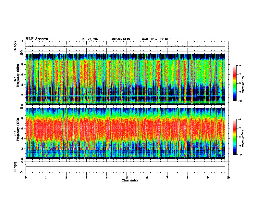Viewport: 257px width, 199px height.
Task: Click the -10 label on ch.2 color bar
Action: pyautogui.click(x=240, y=155)
